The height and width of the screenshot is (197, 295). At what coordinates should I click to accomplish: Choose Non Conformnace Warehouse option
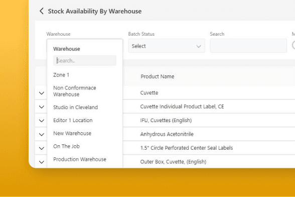tap(75, 91)
